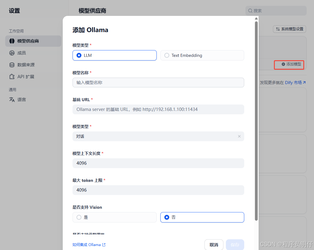Screen dimensions: 314x250
Task: Click the search magnifier icon
Action: click(250, 11)
